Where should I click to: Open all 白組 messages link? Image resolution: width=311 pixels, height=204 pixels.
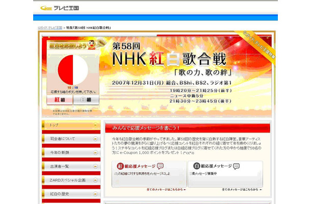pos(242,190)
